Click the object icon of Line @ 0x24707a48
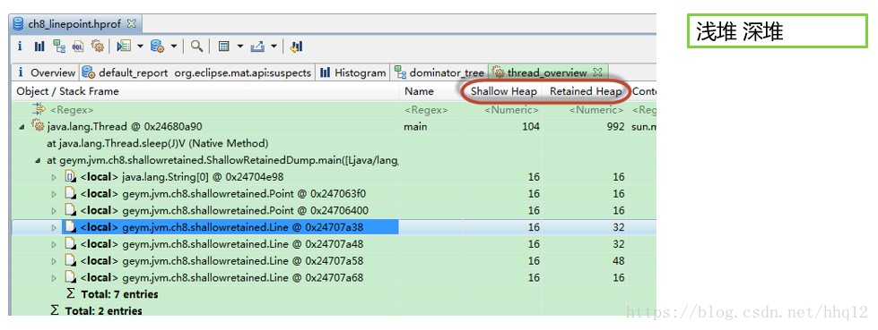Image resolution: width=878 pixels, height=330 pixels. 70,244
